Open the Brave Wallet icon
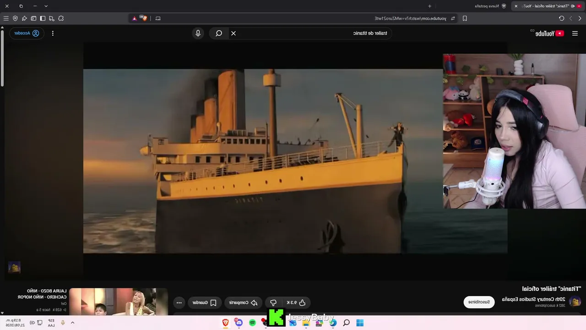586x330 pixels. 33,18
